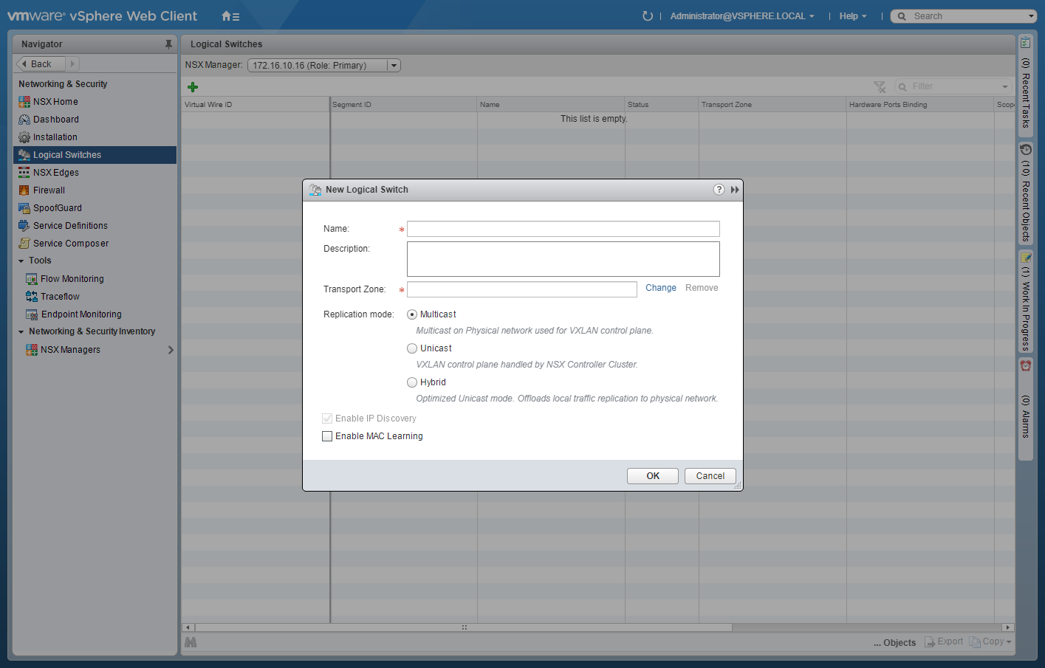
Task: Pin the Navigator panel with pushpin icon
Action: (168, 44)
